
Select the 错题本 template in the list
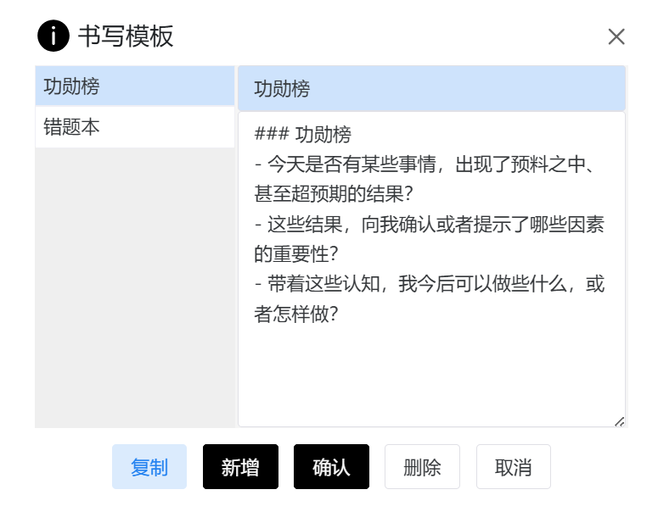tap(134, 128)
